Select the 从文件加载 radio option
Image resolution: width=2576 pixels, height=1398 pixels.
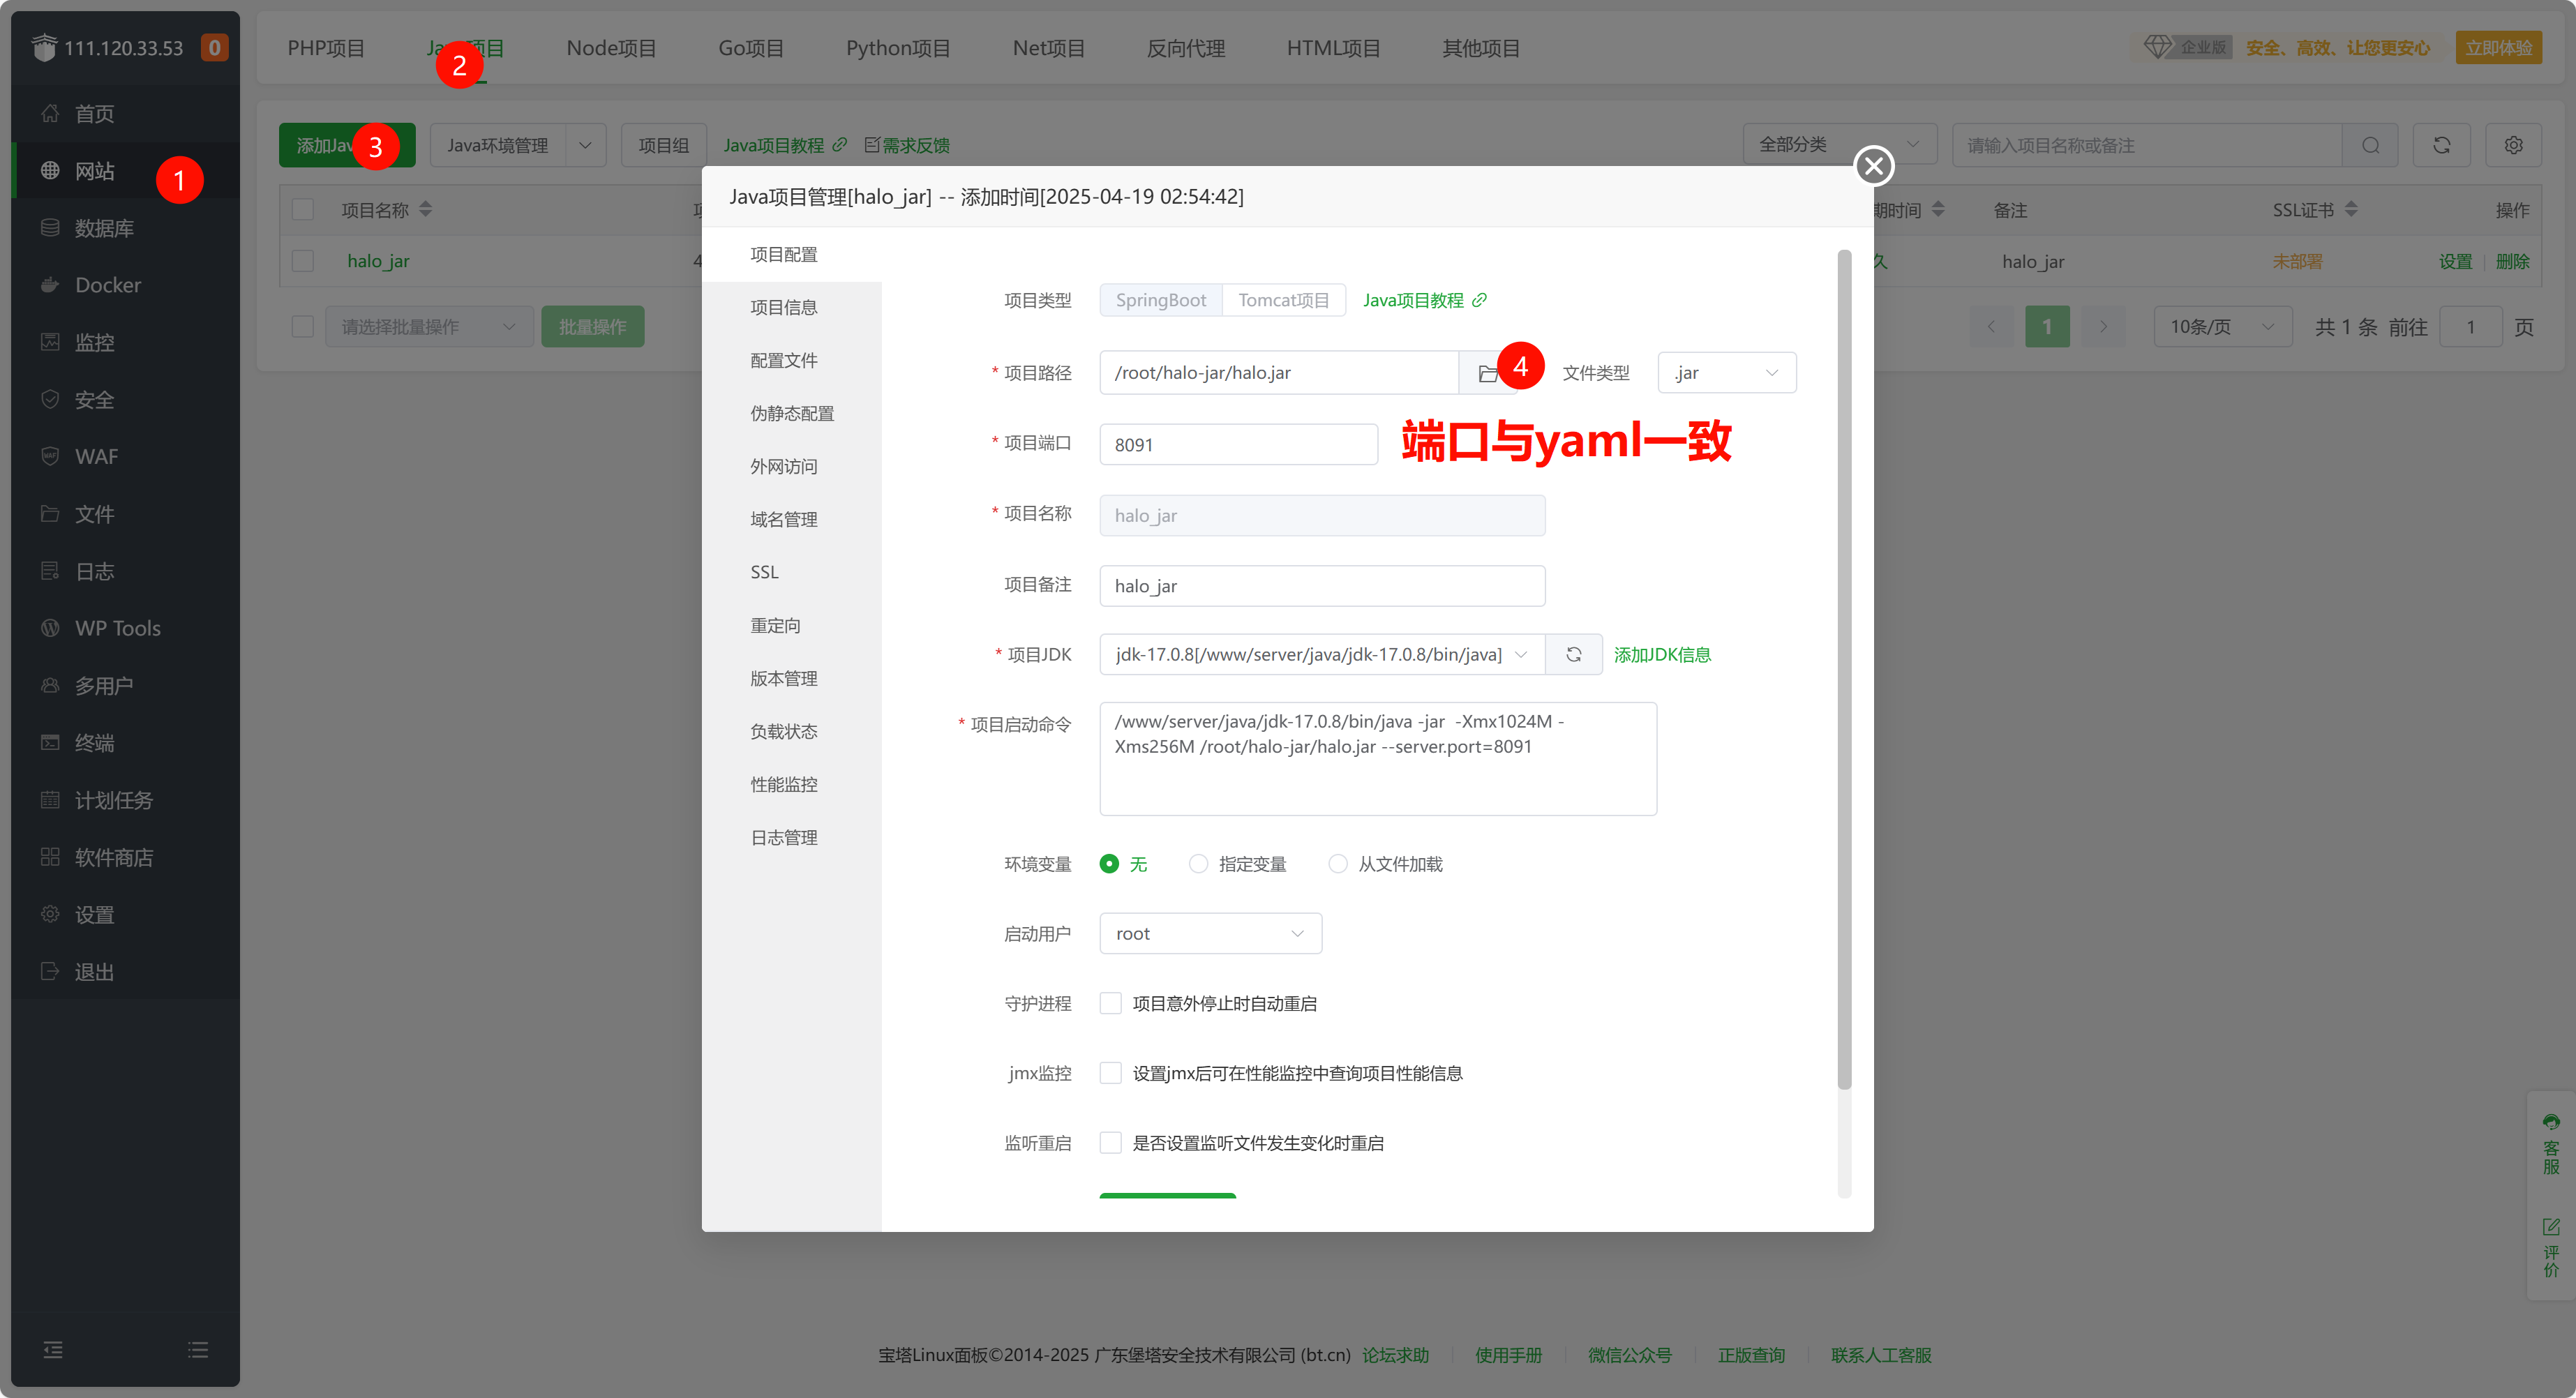point(1337,864)
